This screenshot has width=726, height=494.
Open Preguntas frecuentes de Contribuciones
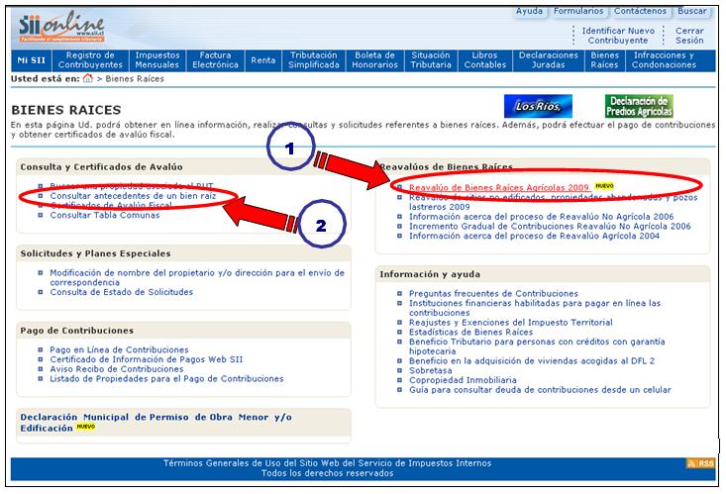tap(493, 294)
